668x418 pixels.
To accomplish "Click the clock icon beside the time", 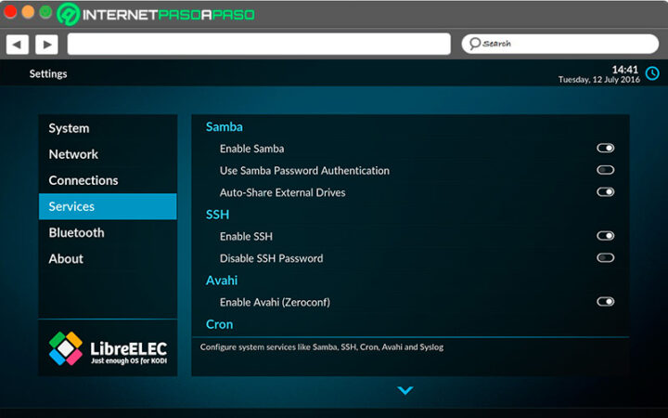I will click(652, 73).
